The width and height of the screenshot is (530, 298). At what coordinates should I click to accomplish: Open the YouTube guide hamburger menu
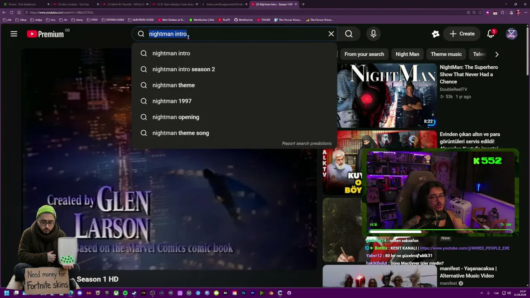coord(14,34)
